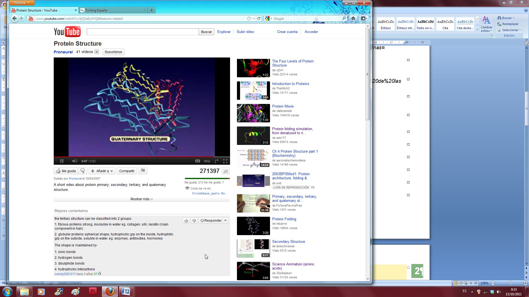Mute the video volume speaker icon
Viewport: 529px width, 297px height.
pyautogui.click(x=74, y=161)
